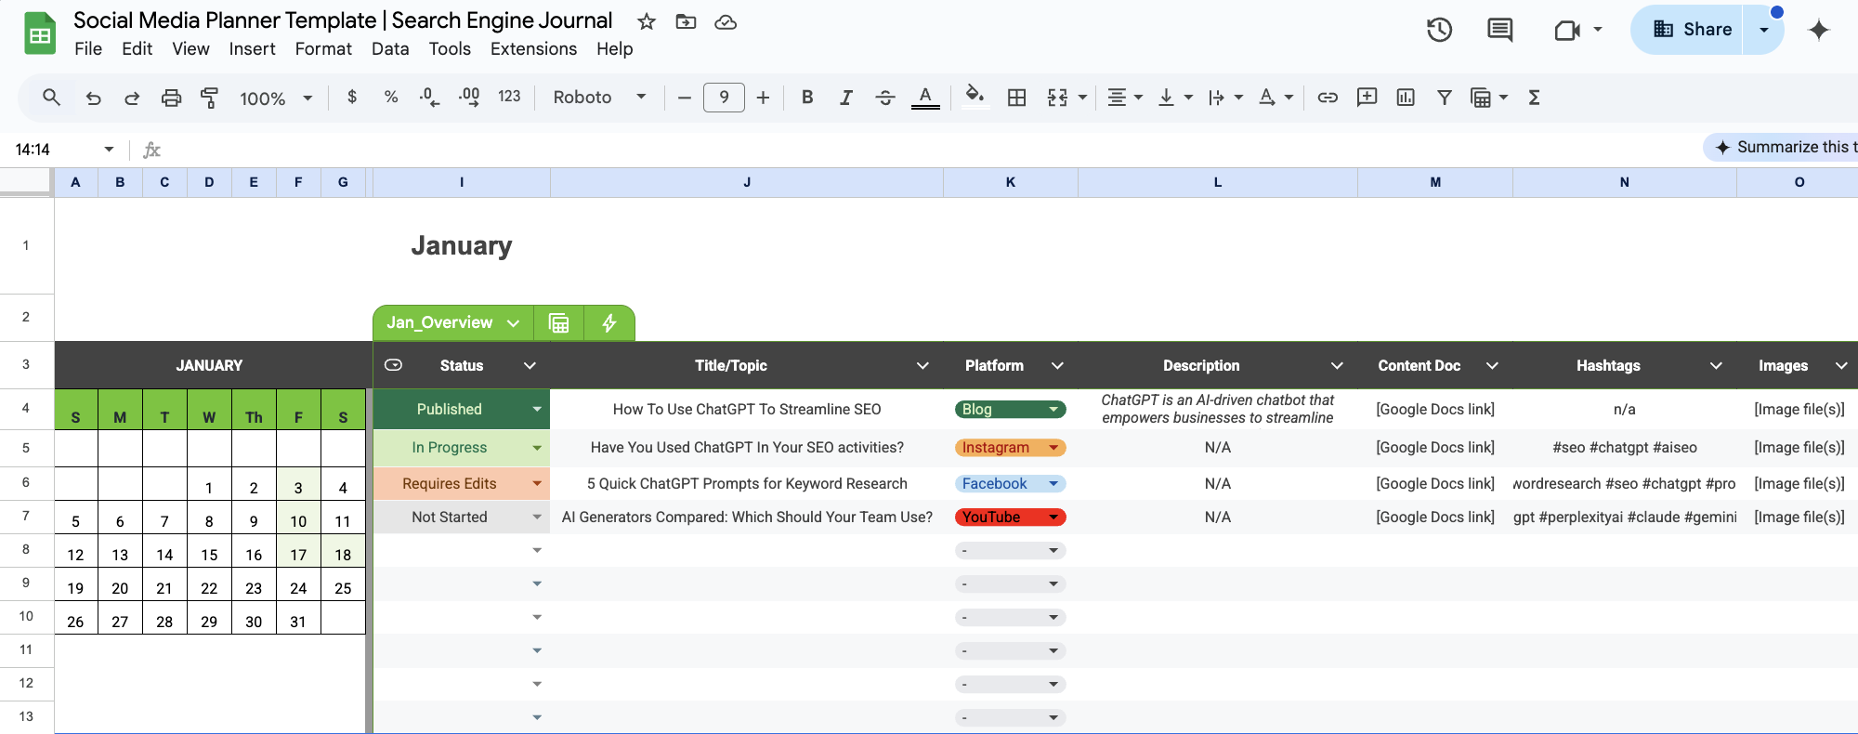Click the name box showing 14:14
Viewport: 1858px width, 734px height.
pos(65,150)
